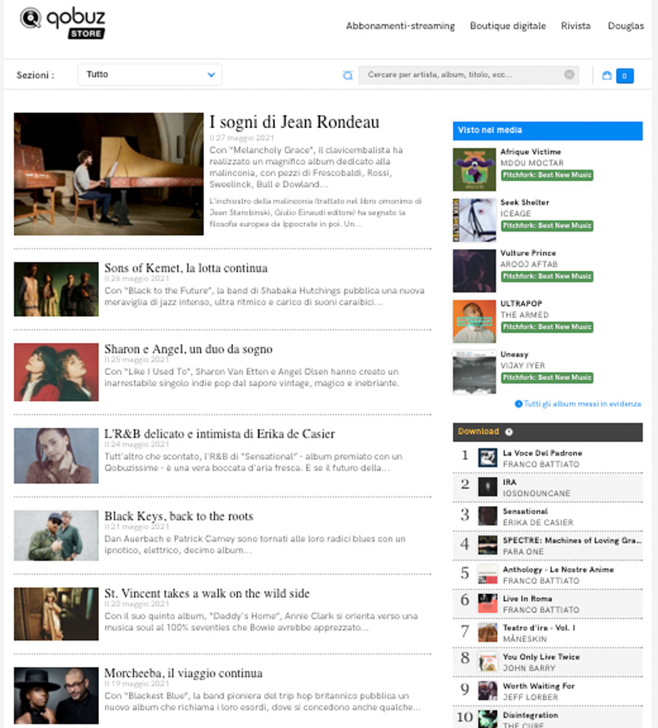Click the Qobuz Store logo
Viewport: 658px width, 728px height.
coord(62,23)
